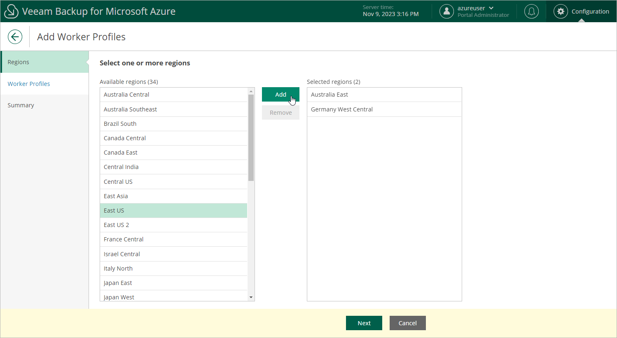The width and height of the screenshot is (617, 338).
Task: Select Canada East region
Action: (x=173, y=153)
